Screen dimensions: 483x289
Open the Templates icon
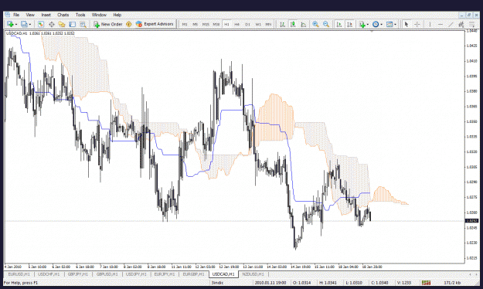(389, 24)
